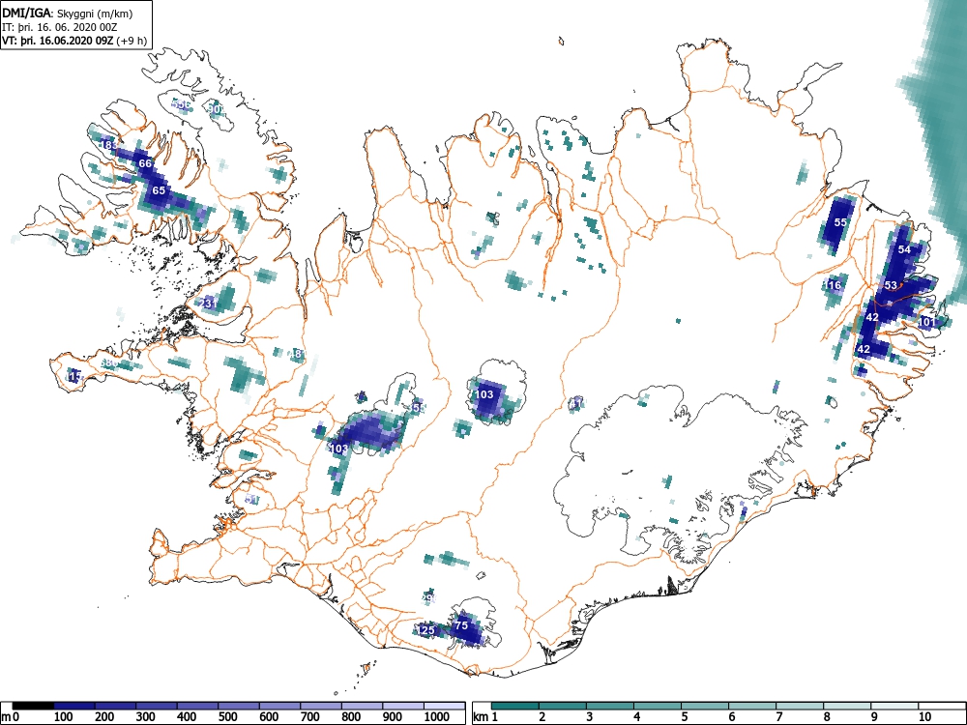Select the '41' visibility label
The height and width of the screenshot is (725, 967).
tap(576, 403)
